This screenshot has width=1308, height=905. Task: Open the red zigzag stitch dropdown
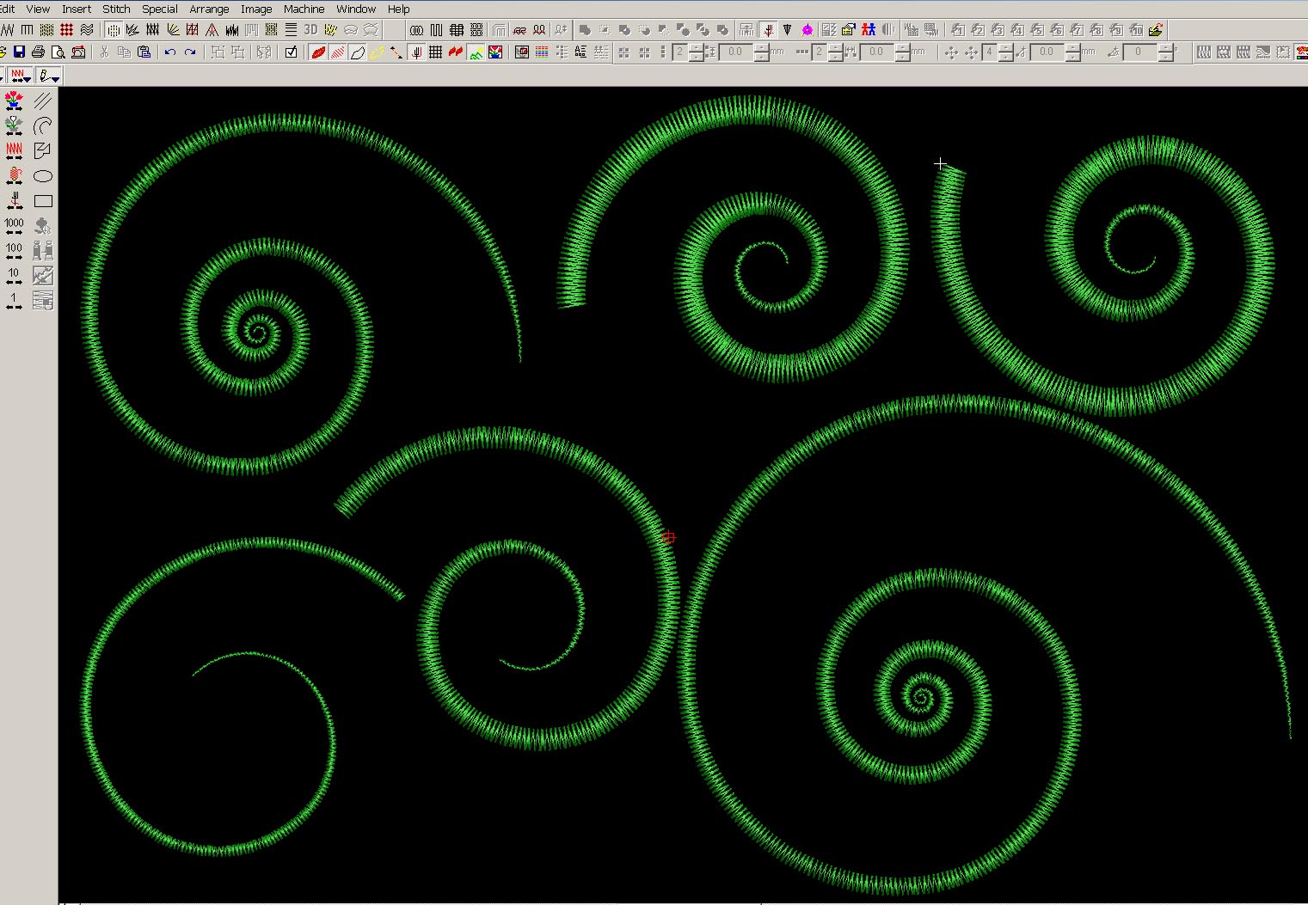19,76
